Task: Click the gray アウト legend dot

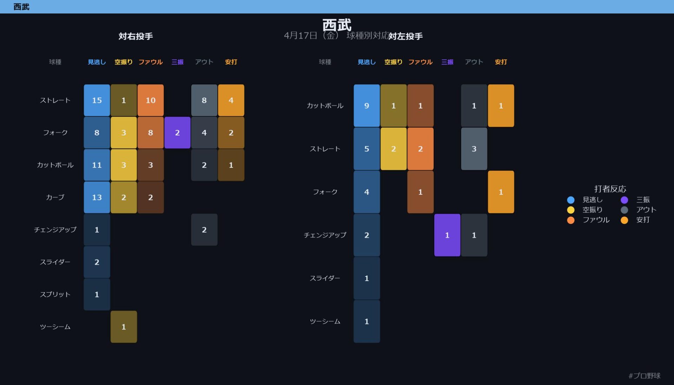Action: (x=624, y=210)
